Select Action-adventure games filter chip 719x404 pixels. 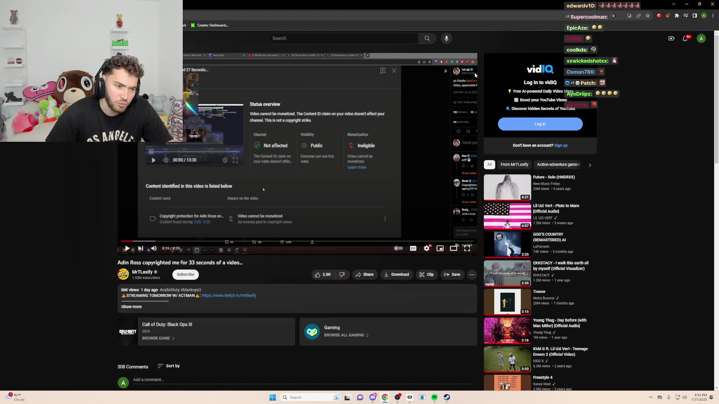point(558,165)
